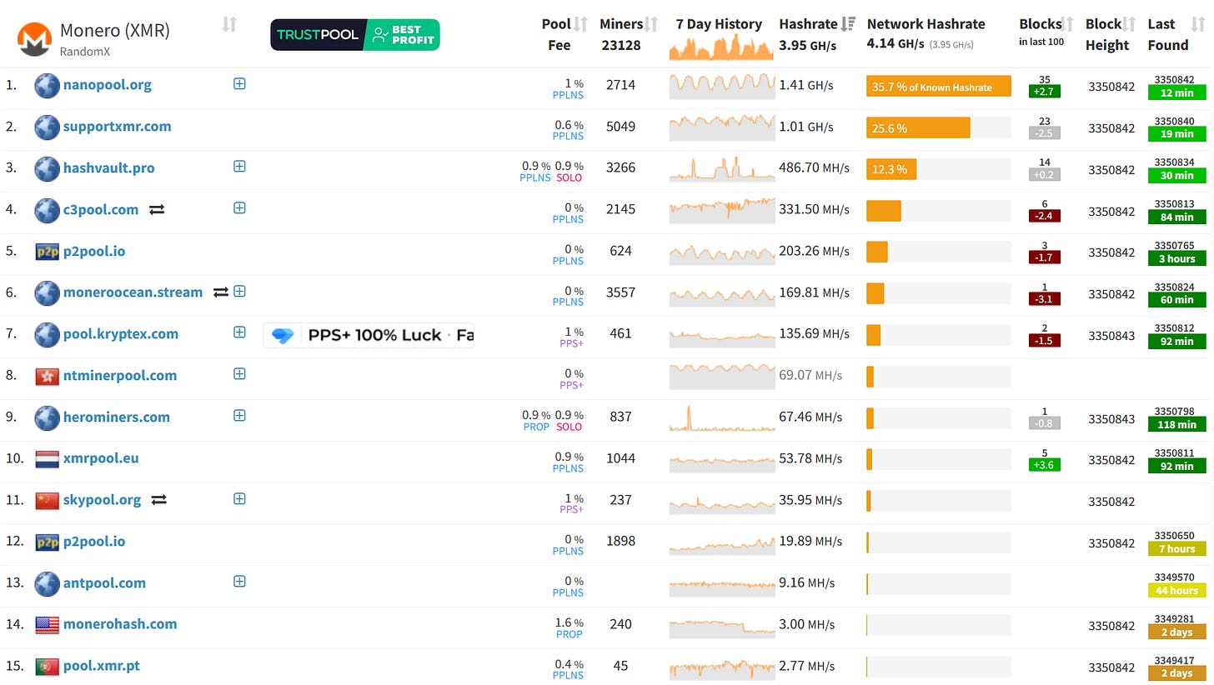Click the p2p icon in row 12
This screenshot has height=685, width=1214.
click(x=48, y=542)
